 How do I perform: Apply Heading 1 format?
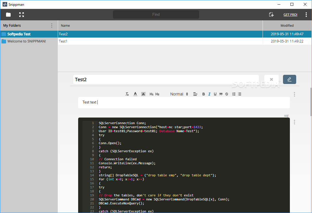[x=151, y=94]
